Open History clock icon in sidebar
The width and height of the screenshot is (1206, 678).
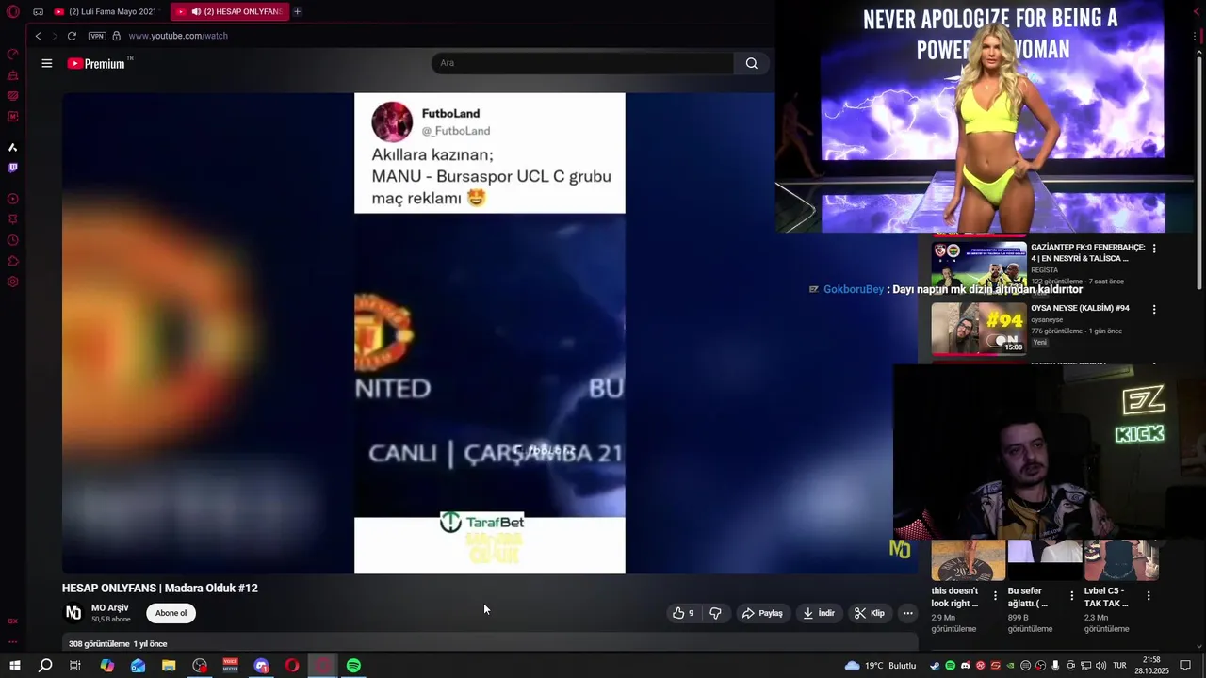tap(12, 240)
